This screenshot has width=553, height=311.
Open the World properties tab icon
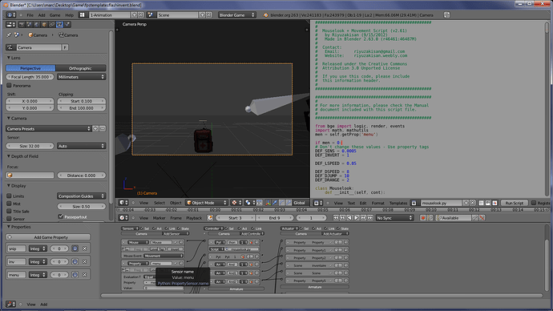click(x=37, y=25)
